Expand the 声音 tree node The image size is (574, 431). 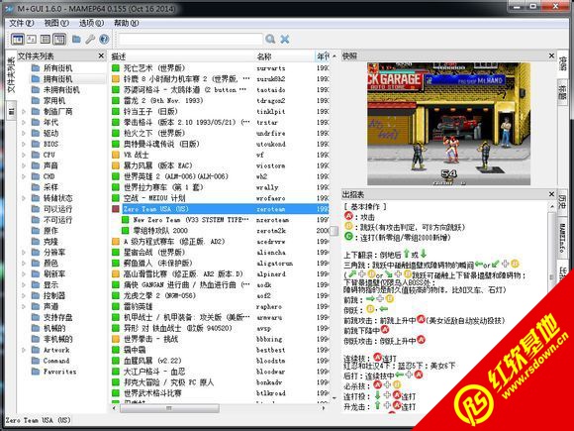[24, 165]
